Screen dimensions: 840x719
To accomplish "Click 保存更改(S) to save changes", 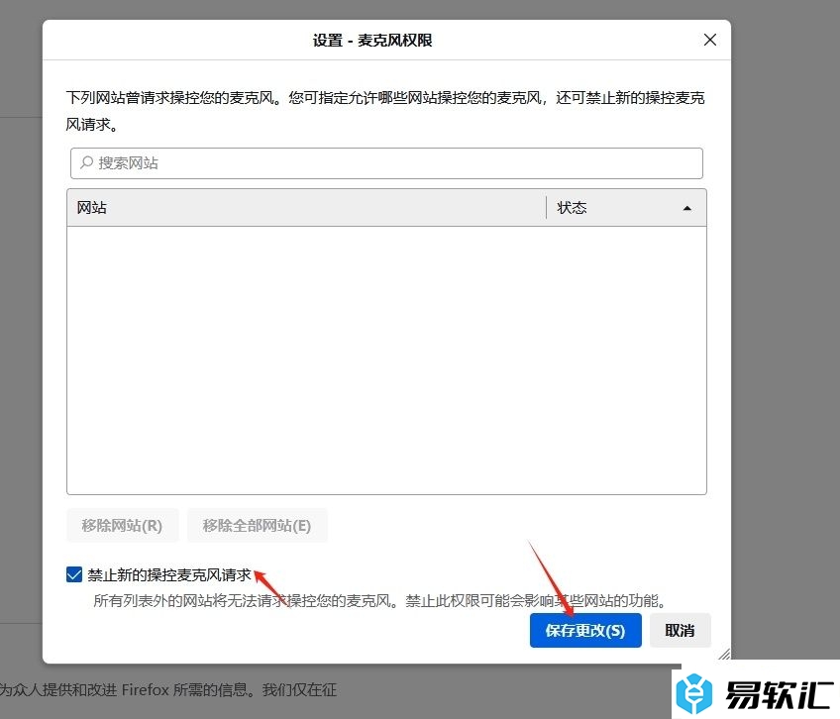I will [x=585, y=630].
